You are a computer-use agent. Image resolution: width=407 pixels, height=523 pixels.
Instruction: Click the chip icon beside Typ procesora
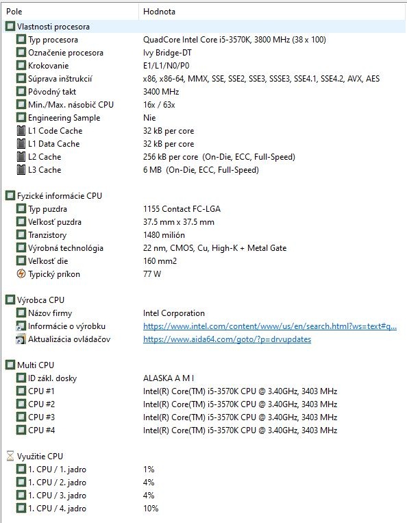[21, 39]
